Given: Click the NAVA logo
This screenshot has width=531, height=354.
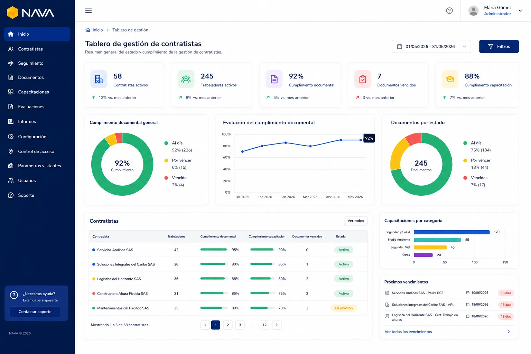Looking at the screenshot, I should click(30, 13).
